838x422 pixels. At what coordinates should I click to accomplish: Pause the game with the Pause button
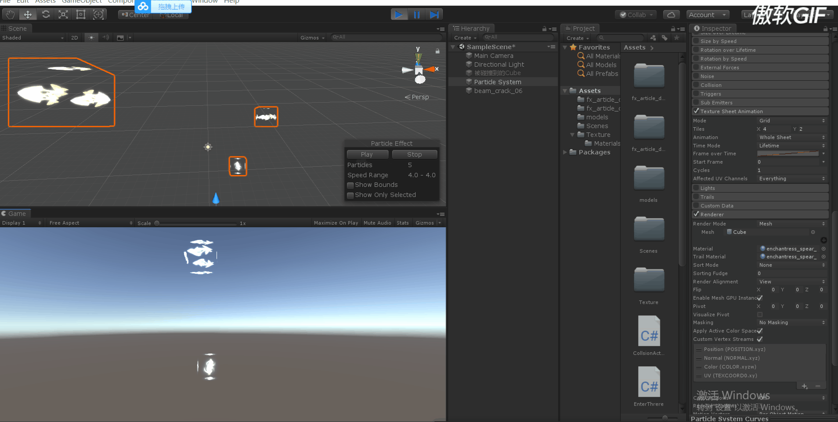coord(417,14)
